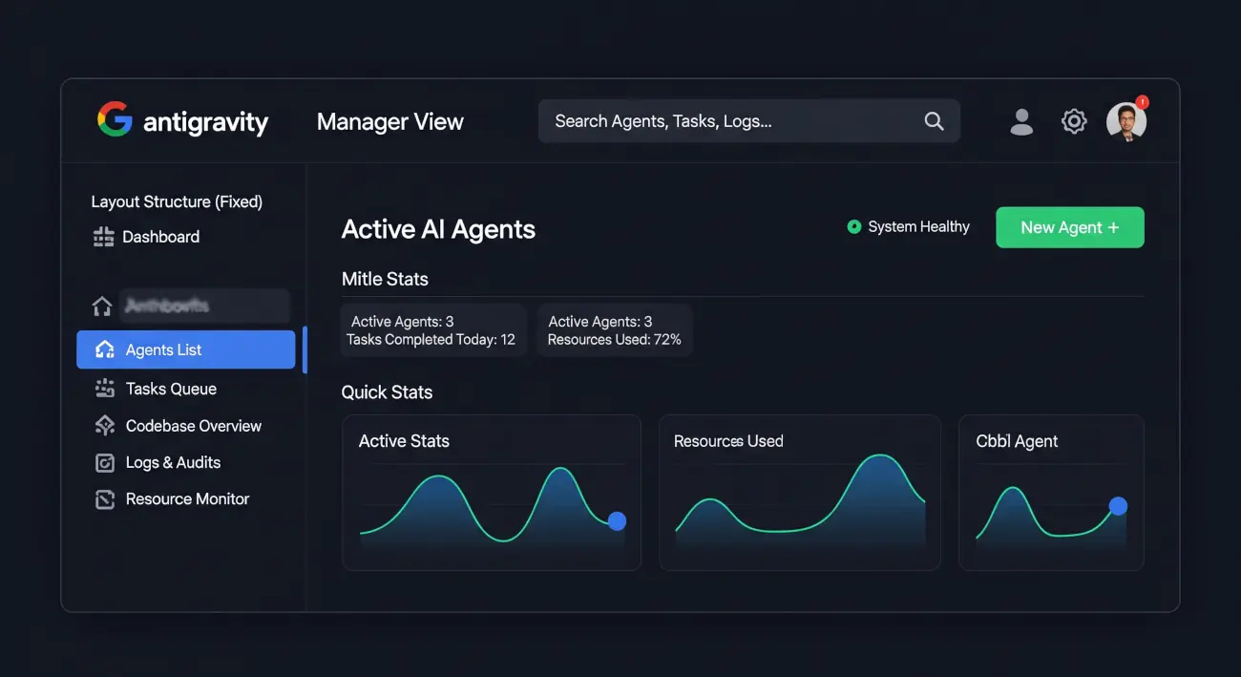Select the Logs & Audits icon
This screenshot has width=1241, height=677.
coord(105,462)
